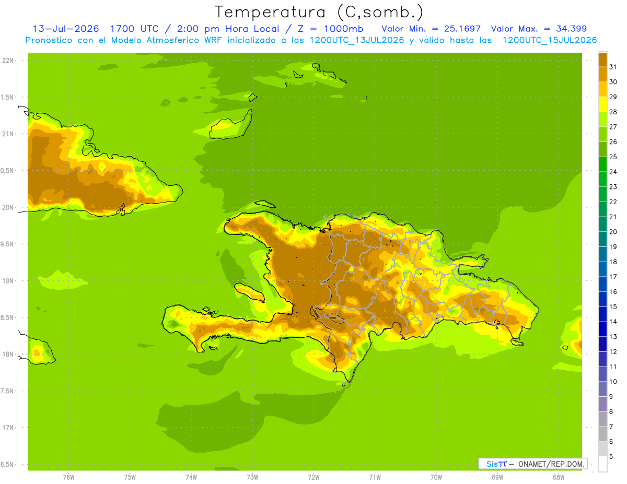This screenshot has height=484, width=627.
Task: Click the date text "13-Jul-2026"
Action: pos(65,29)
